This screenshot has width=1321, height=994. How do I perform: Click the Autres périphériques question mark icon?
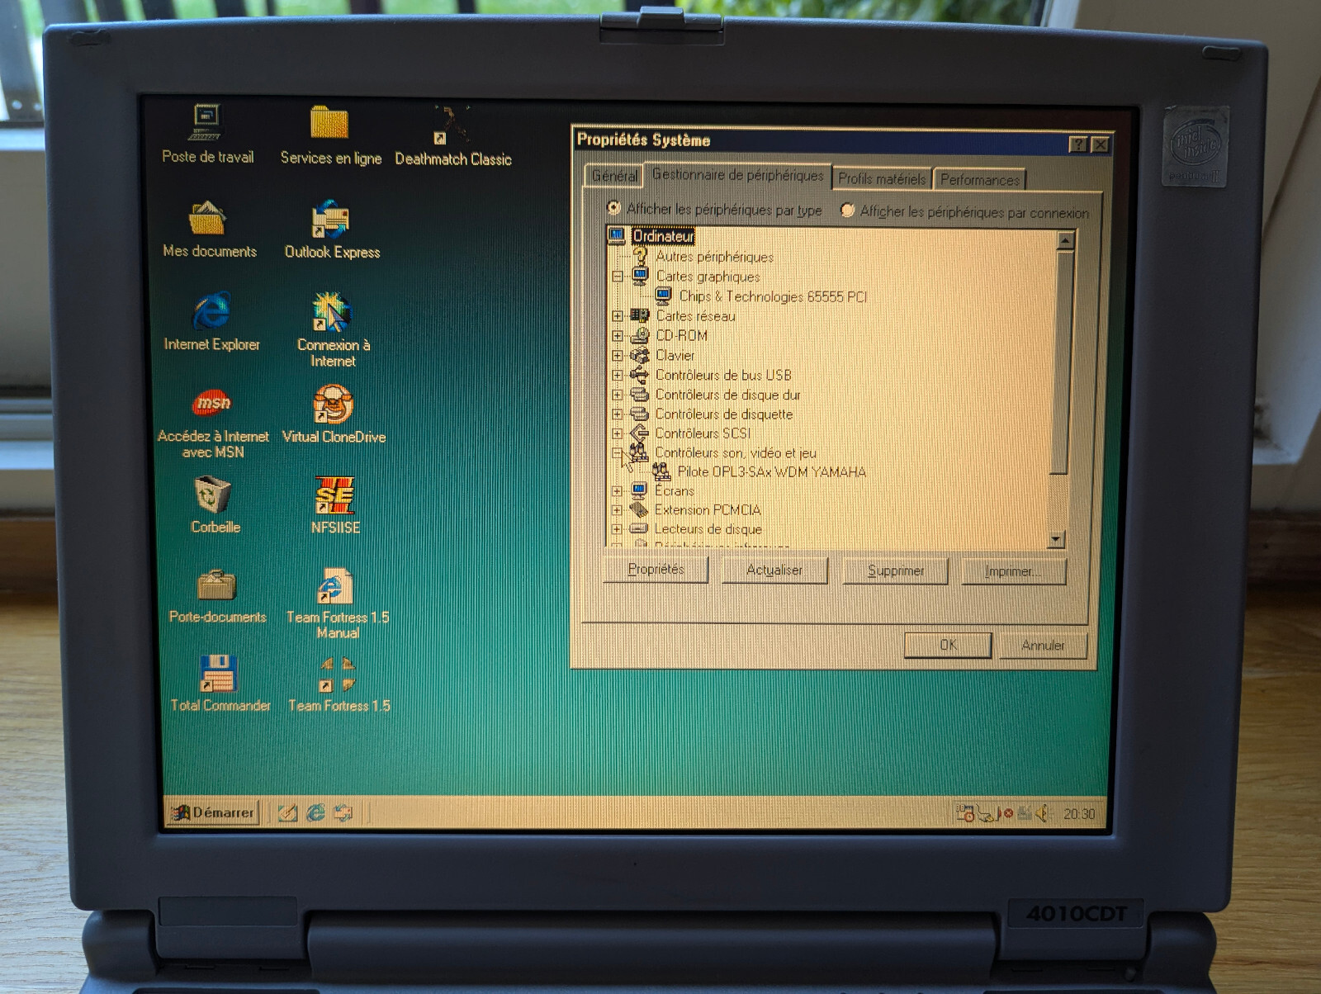(641, 256)
